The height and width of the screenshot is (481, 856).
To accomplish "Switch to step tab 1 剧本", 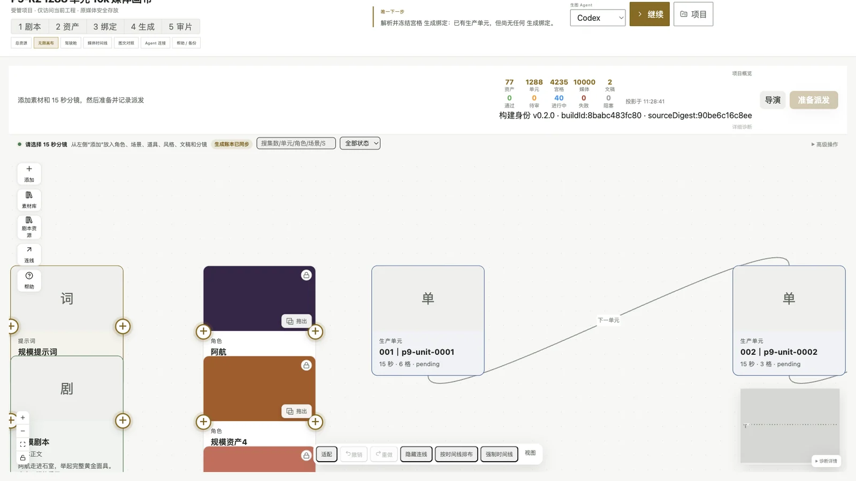I will pos(29,27).
